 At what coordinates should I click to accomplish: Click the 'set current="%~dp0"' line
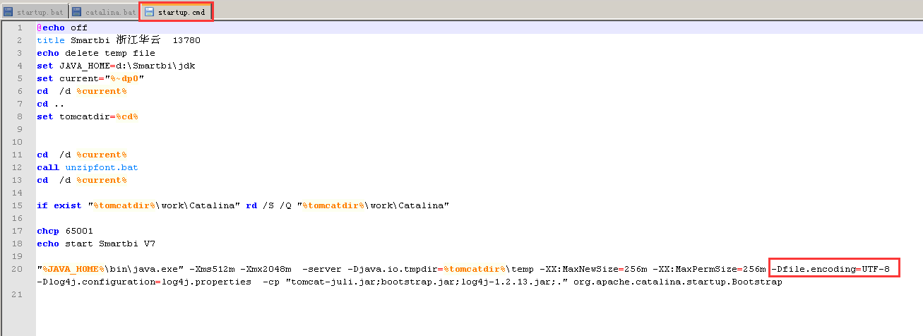pos(90,78)
